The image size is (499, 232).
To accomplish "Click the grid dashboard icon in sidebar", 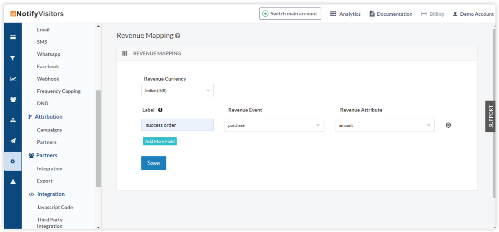I will coord(13,38).
